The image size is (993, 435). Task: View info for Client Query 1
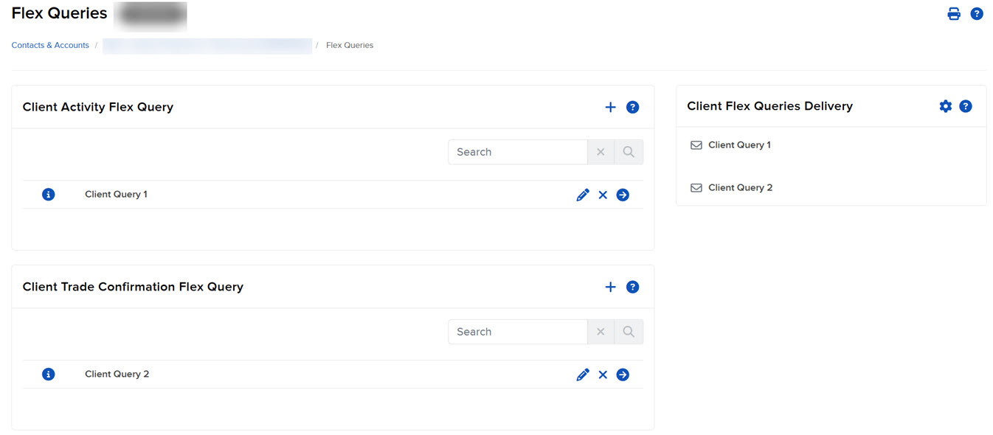(48, 194)
